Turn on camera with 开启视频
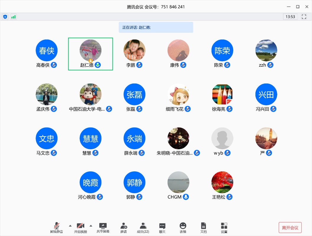 (80, 228)
